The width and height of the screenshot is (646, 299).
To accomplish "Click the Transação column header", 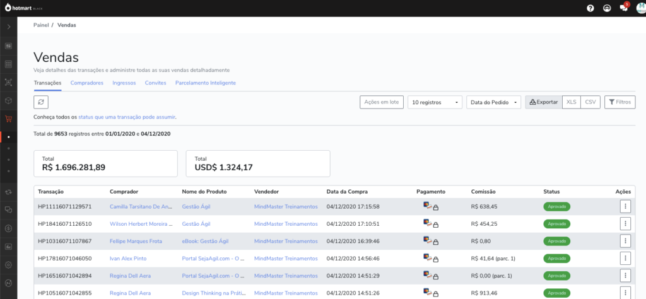I will (50, 192).
